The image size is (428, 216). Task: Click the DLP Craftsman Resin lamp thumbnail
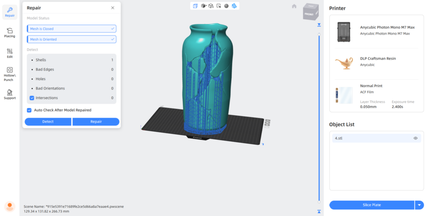click(344, 63)
